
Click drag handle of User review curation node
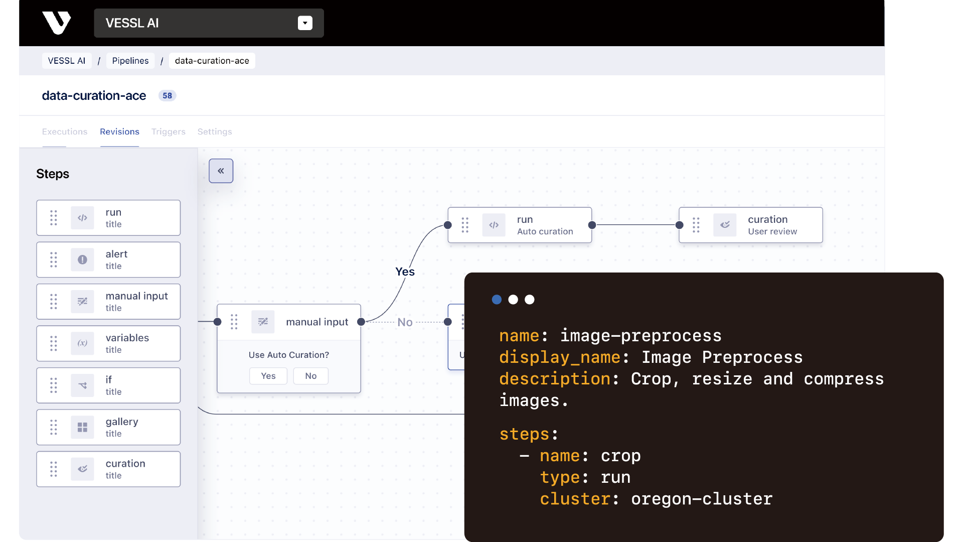[x=696, y=225]
